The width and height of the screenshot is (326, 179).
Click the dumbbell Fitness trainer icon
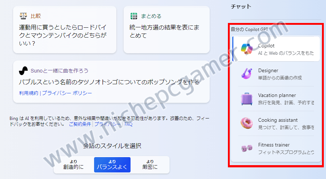(x=247, y=148)
